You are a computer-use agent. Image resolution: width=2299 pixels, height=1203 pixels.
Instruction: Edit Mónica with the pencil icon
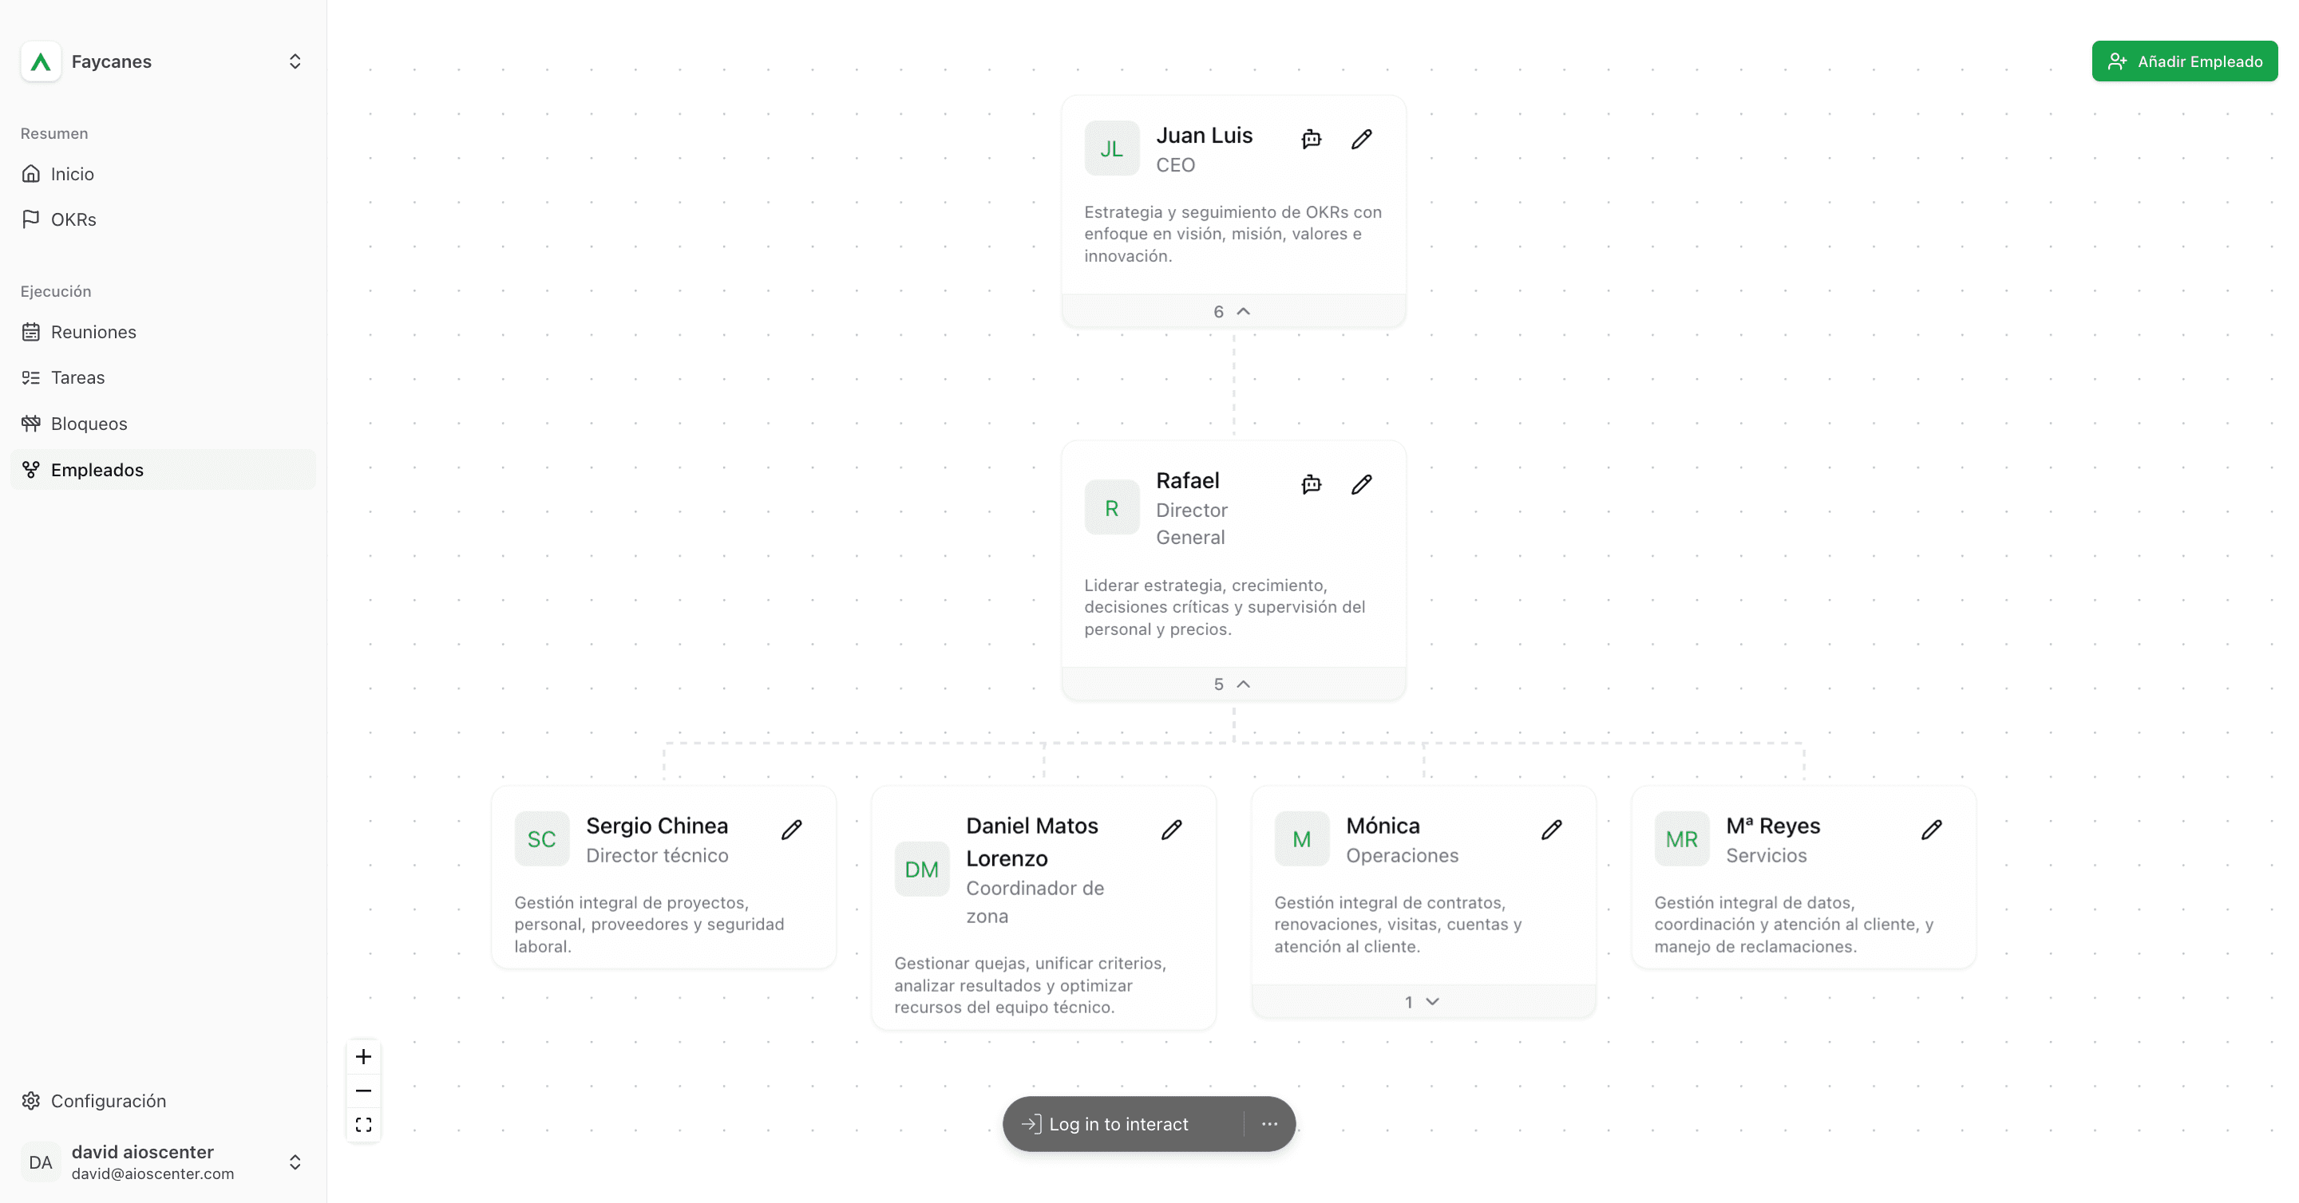[x=1552, y=830]
